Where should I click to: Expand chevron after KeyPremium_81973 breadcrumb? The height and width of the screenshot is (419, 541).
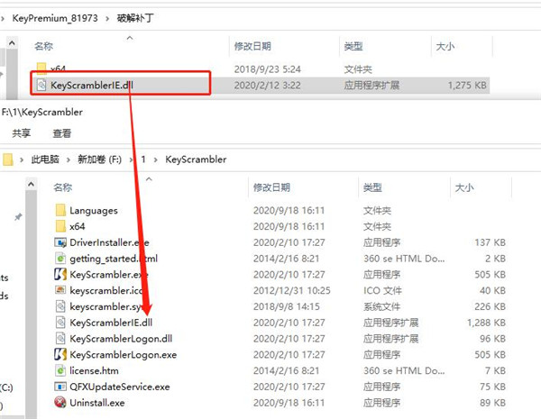click(107, 18)
